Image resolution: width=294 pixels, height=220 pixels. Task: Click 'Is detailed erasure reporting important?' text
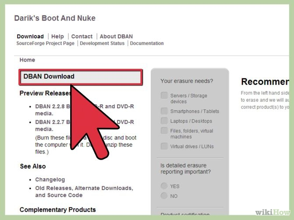point(186,168)
